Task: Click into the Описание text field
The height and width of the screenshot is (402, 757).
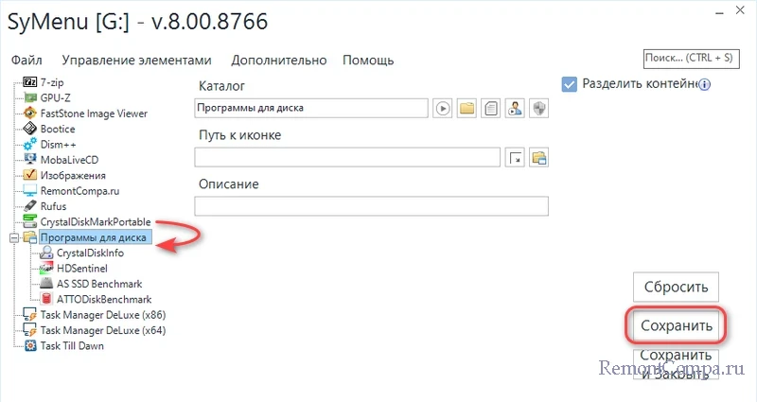Action: pos(371,206)
